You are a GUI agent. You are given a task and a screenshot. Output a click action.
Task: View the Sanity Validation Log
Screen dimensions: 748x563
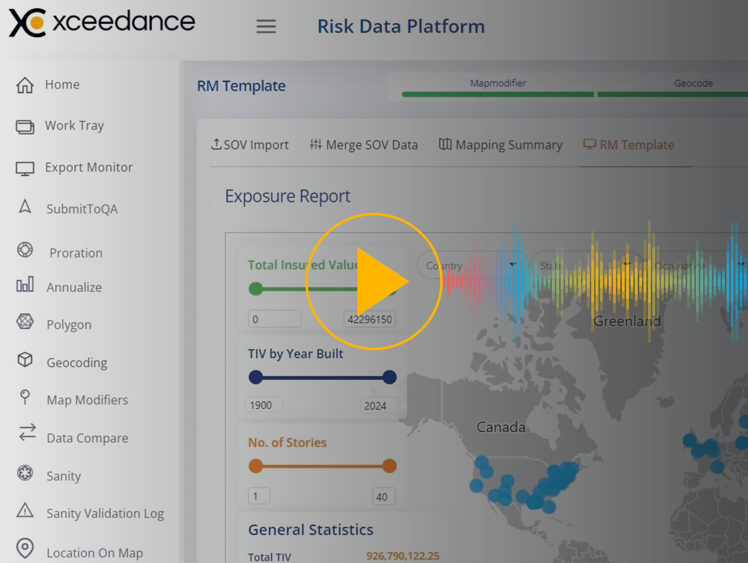coord(105,513)
